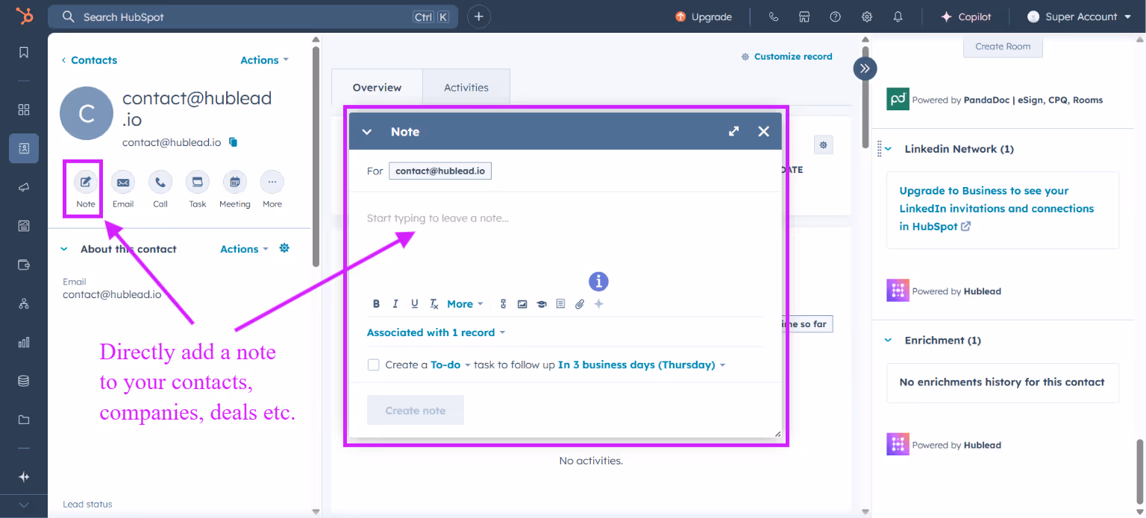Open the Content icon in left sidebar

(24, 226)
